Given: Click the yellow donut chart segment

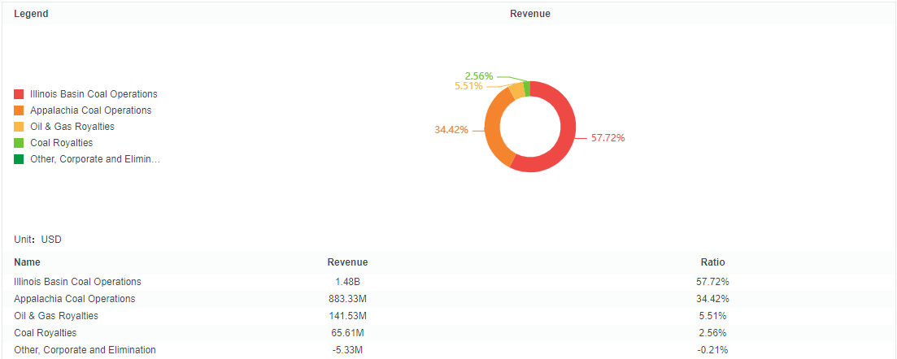Looking at the screenshot, I should (x=517, y=90).
